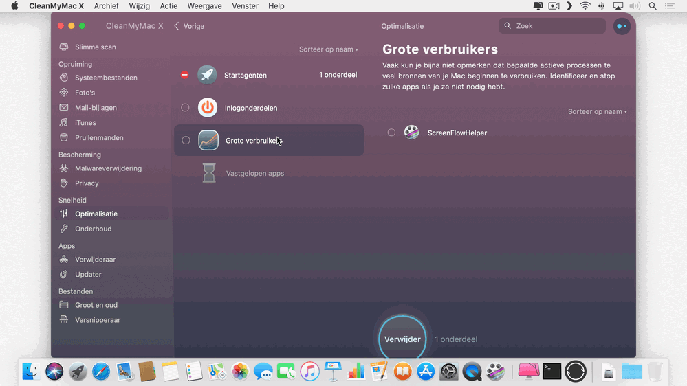Open iTunes cleanup module

(85, 123)
